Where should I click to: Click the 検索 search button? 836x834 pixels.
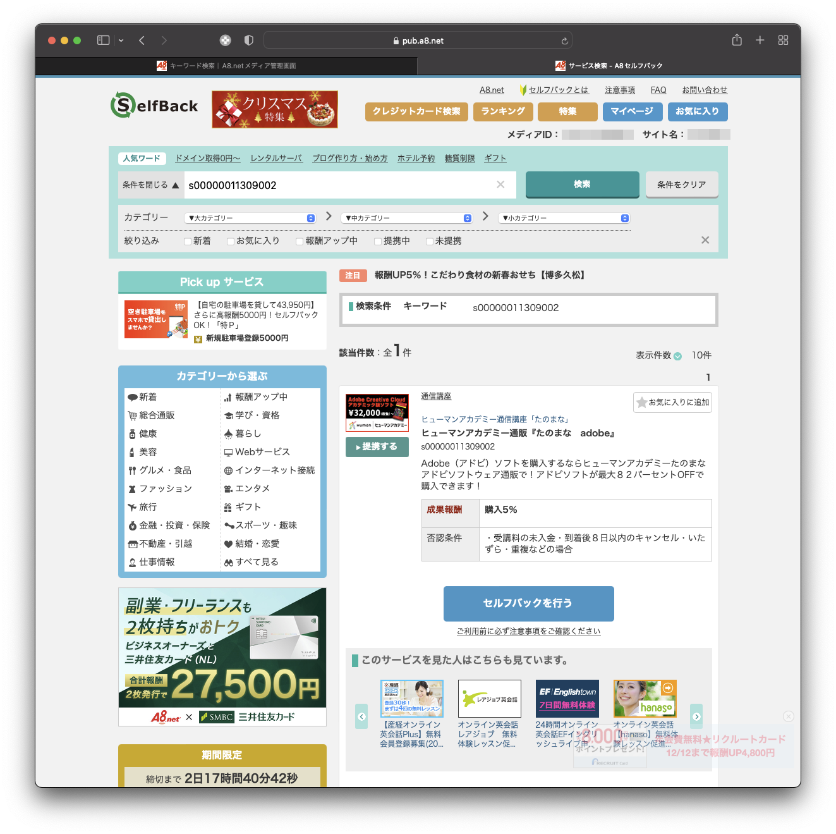[x=582, y=185]
